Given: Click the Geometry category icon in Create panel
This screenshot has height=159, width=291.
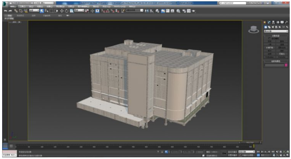Looking at the screenshot, I should (x=266, y=27).
